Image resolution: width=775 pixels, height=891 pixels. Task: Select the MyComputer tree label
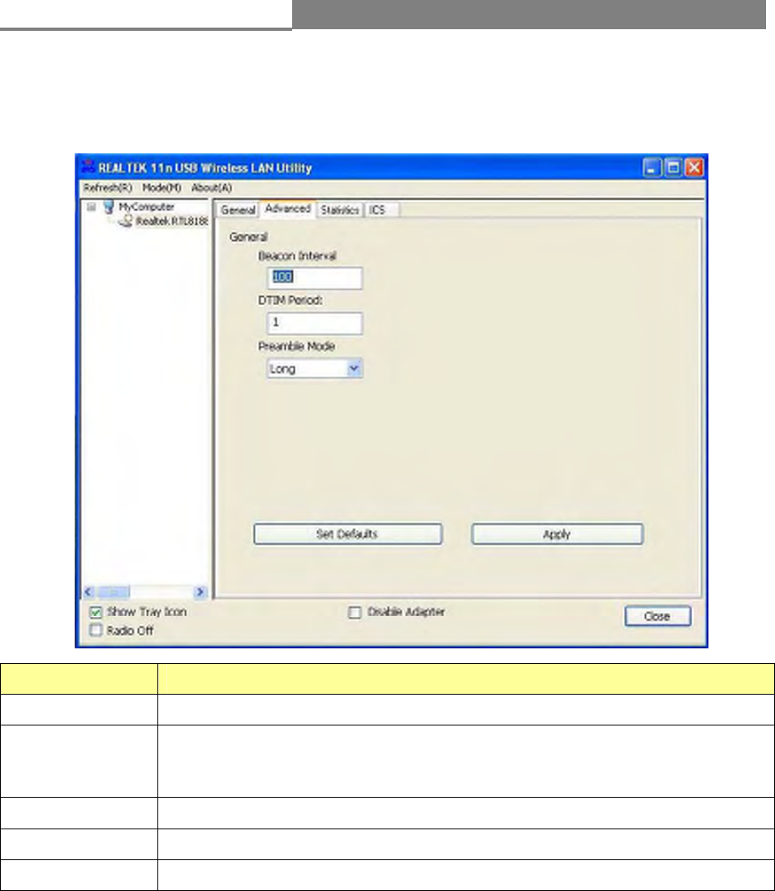[x=146, y=207]
